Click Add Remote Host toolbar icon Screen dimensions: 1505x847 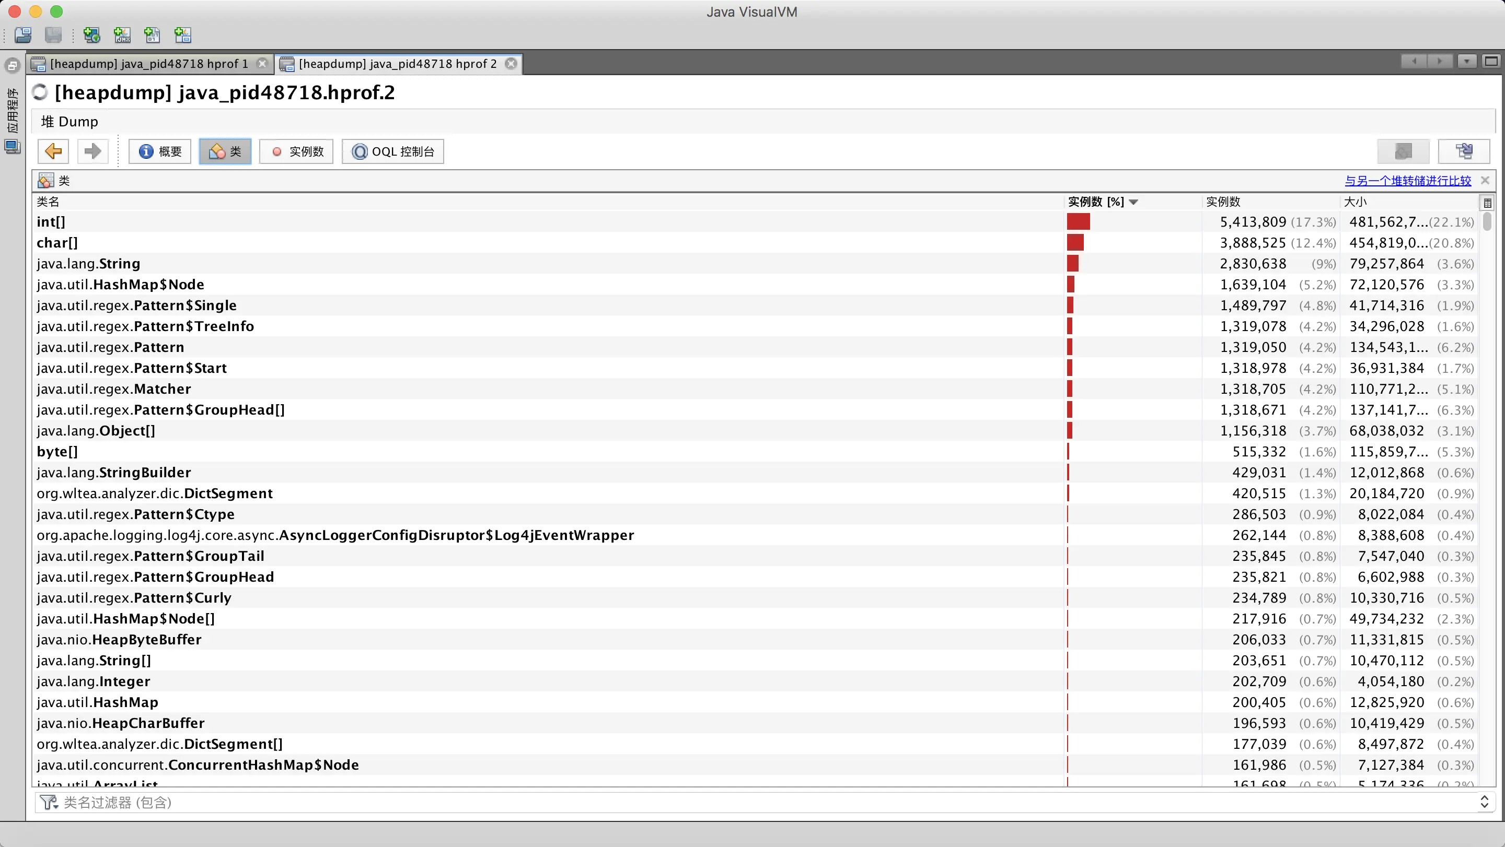[92, 35]
